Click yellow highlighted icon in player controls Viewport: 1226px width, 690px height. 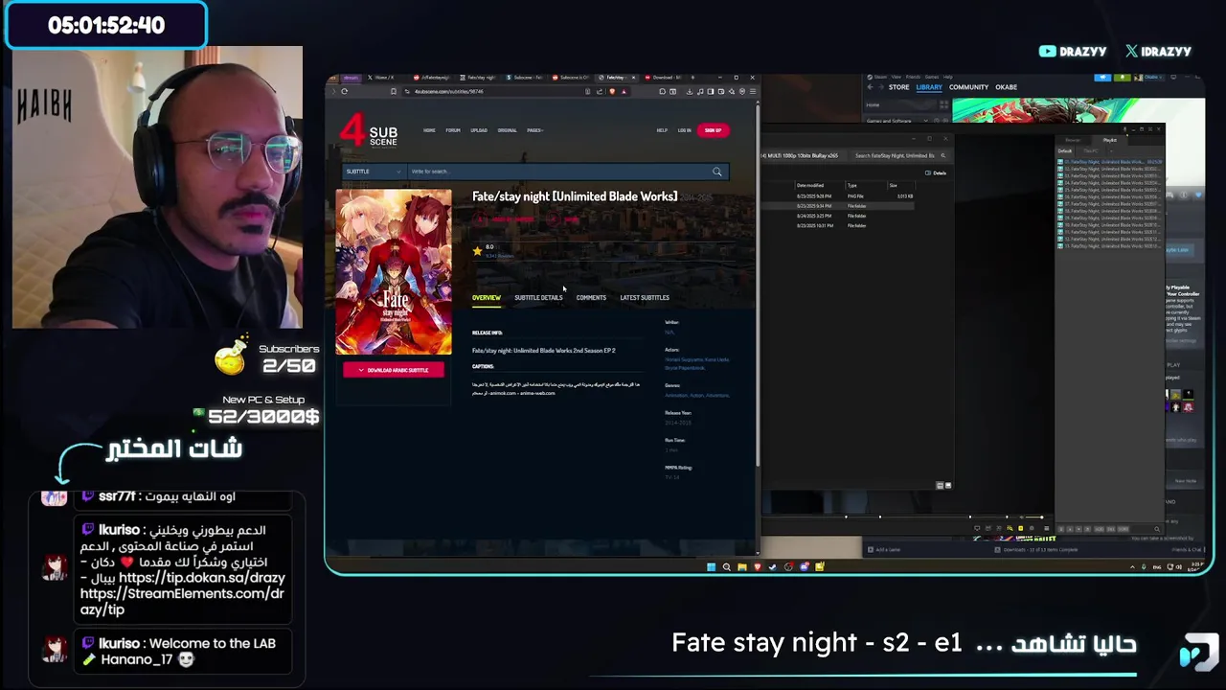pyautogui.click(x=1021, y=528)
